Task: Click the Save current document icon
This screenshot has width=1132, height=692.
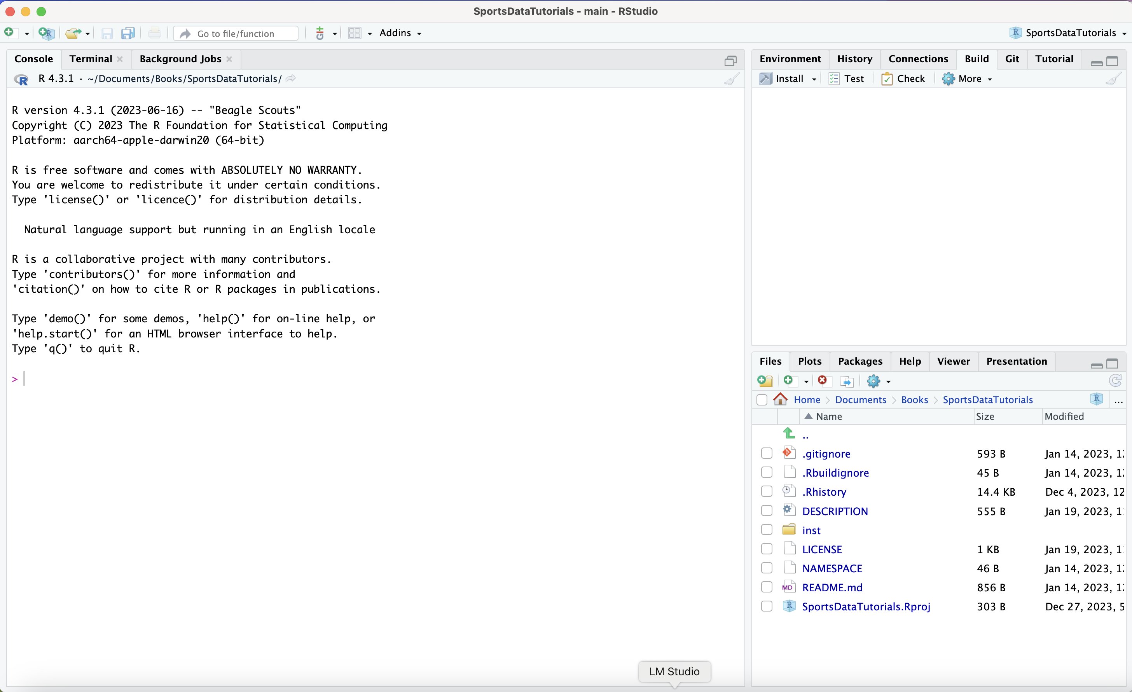Action: coord(107,33)
